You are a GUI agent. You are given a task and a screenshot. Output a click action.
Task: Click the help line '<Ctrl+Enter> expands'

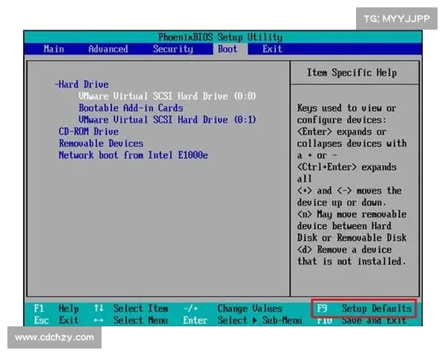pyautogui.click(x=346, y=167)
